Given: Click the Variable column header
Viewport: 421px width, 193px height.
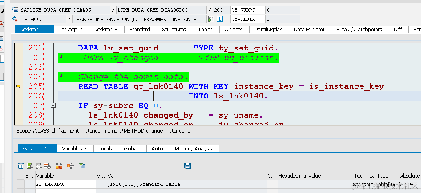Looking at the screenshot, I should (x=66, y=176).
